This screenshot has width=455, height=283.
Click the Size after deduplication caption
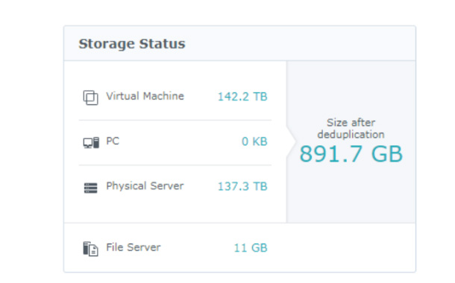coord(351,129)
